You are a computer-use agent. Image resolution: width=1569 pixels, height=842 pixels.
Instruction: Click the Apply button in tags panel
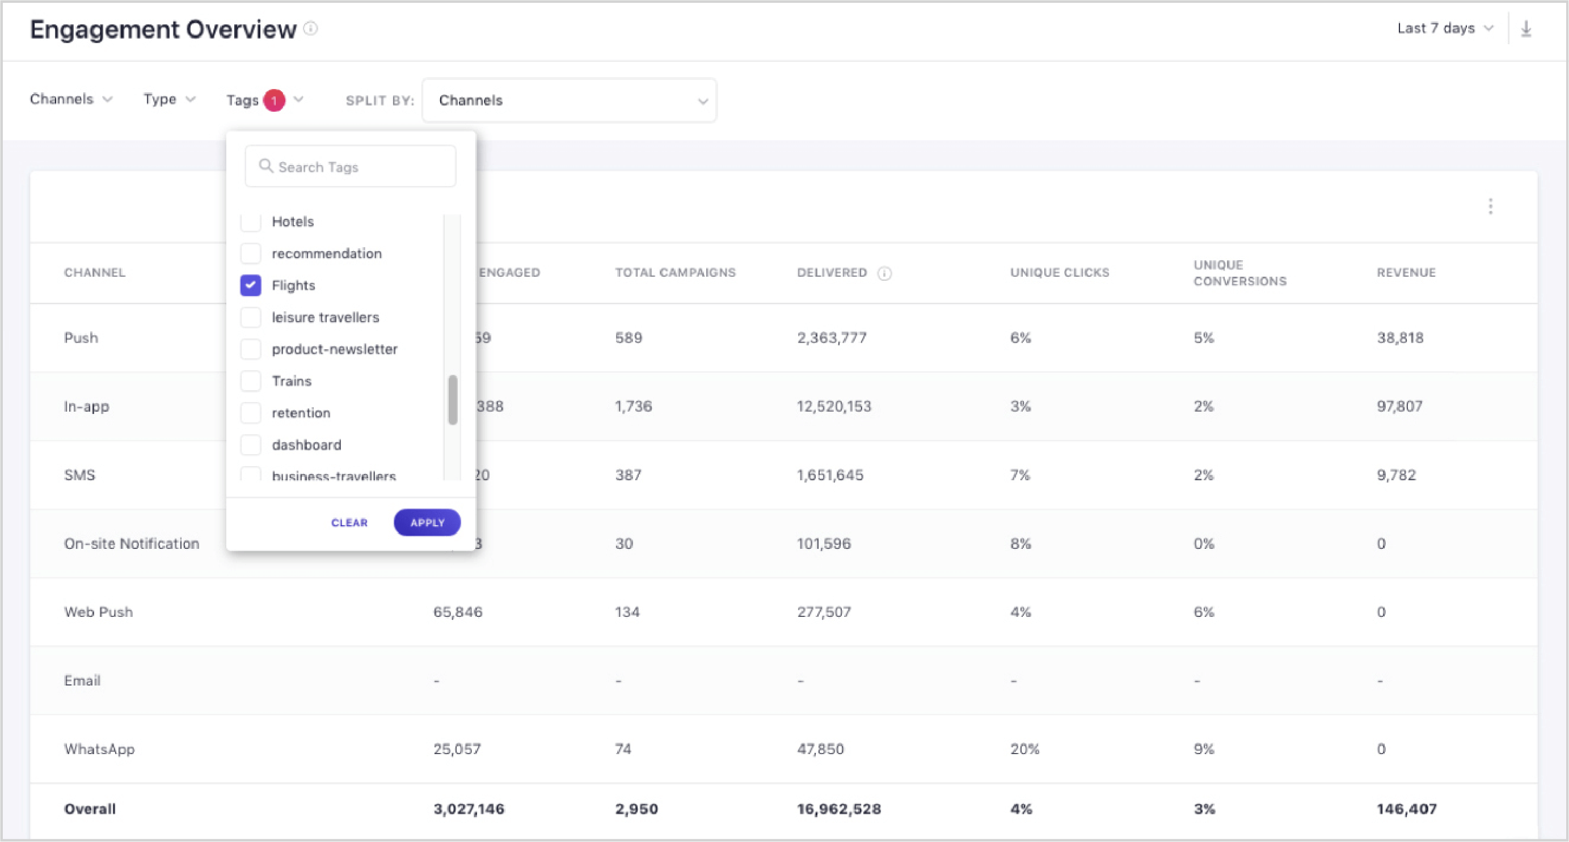point(425,522)
